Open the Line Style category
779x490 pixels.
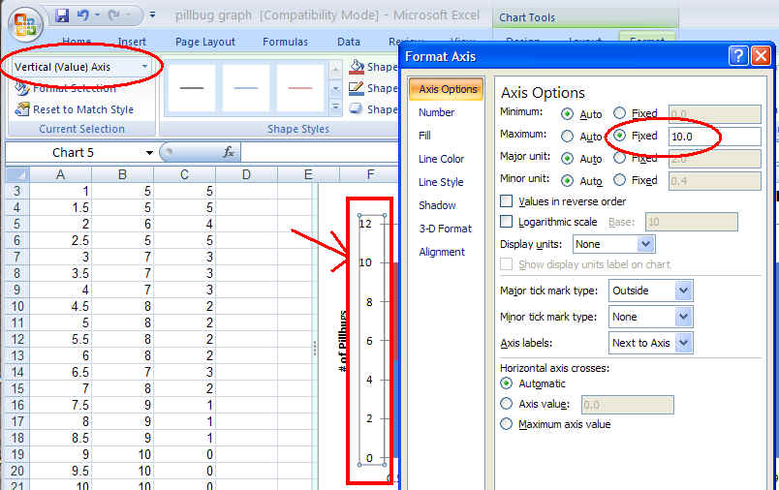tap(441, 182)
